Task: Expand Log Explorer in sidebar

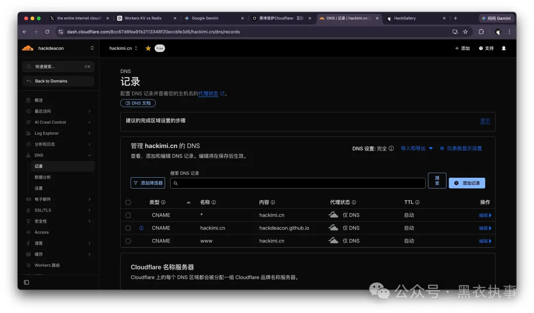Action: pyautogui.click(x=58, y=133)
